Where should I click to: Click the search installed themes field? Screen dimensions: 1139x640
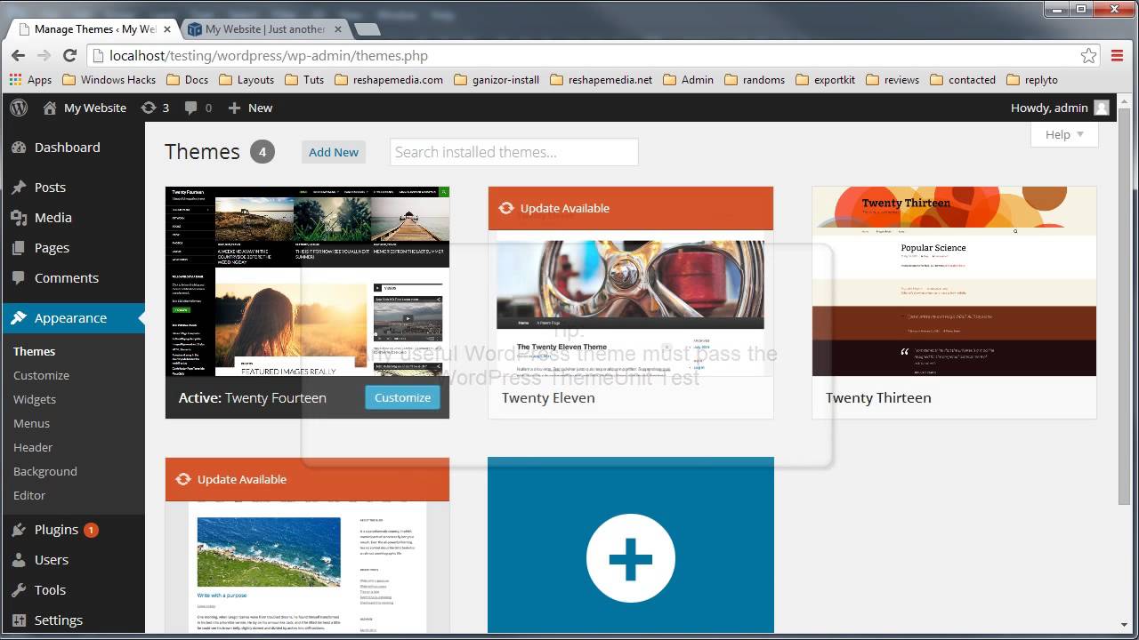[x=513, y=152]
